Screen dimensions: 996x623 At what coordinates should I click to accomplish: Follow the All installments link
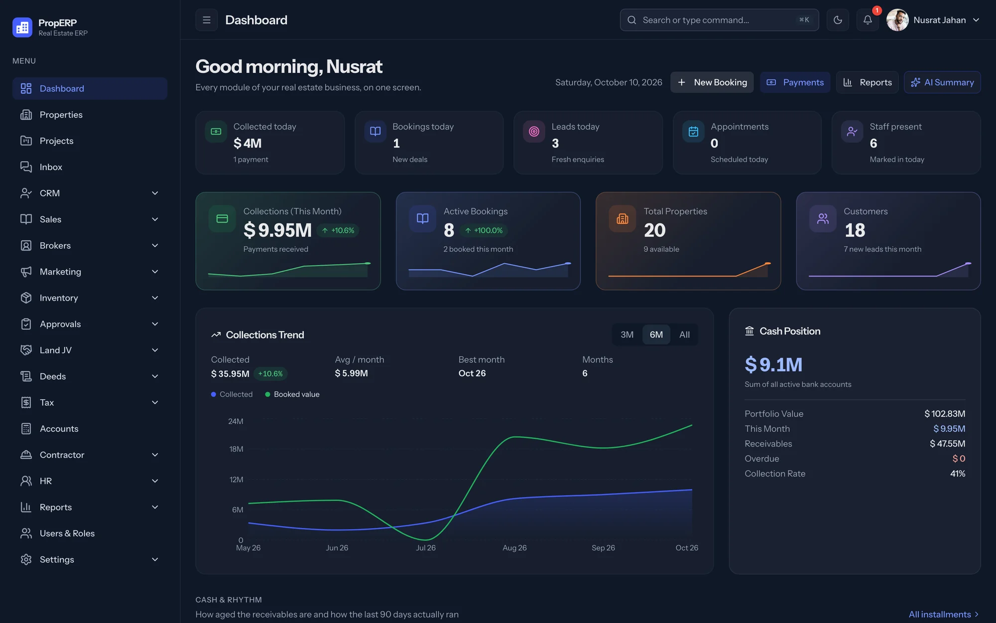pos(944,614)
